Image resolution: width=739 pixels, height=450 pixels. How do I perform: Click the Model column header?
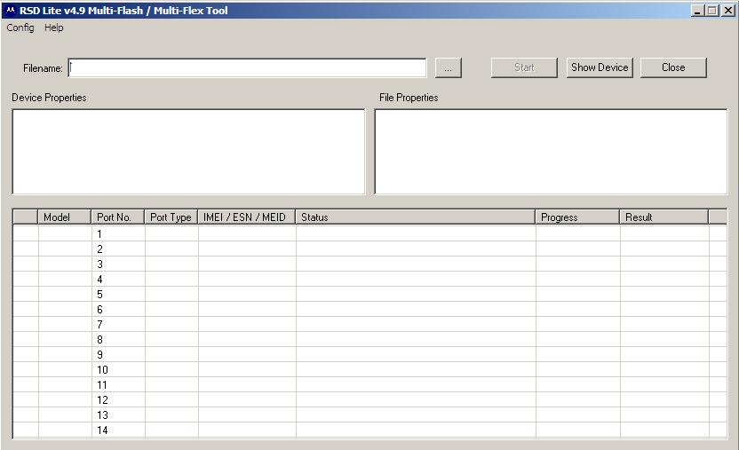pos(64,217)
